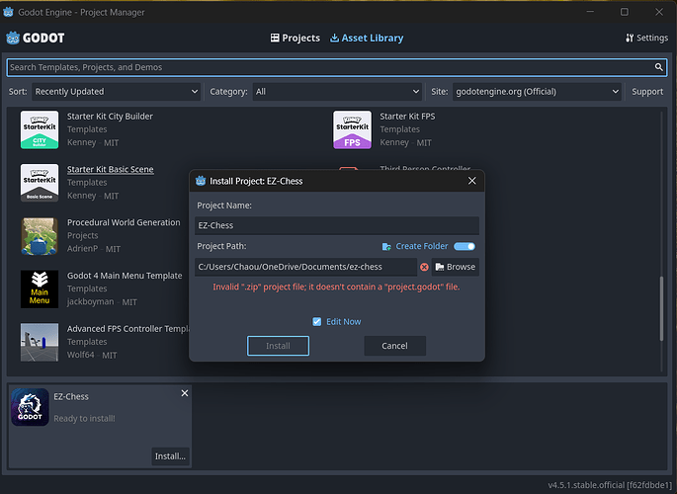Click the asset list vertical scrollbar
677x494 pixels.
661,306
